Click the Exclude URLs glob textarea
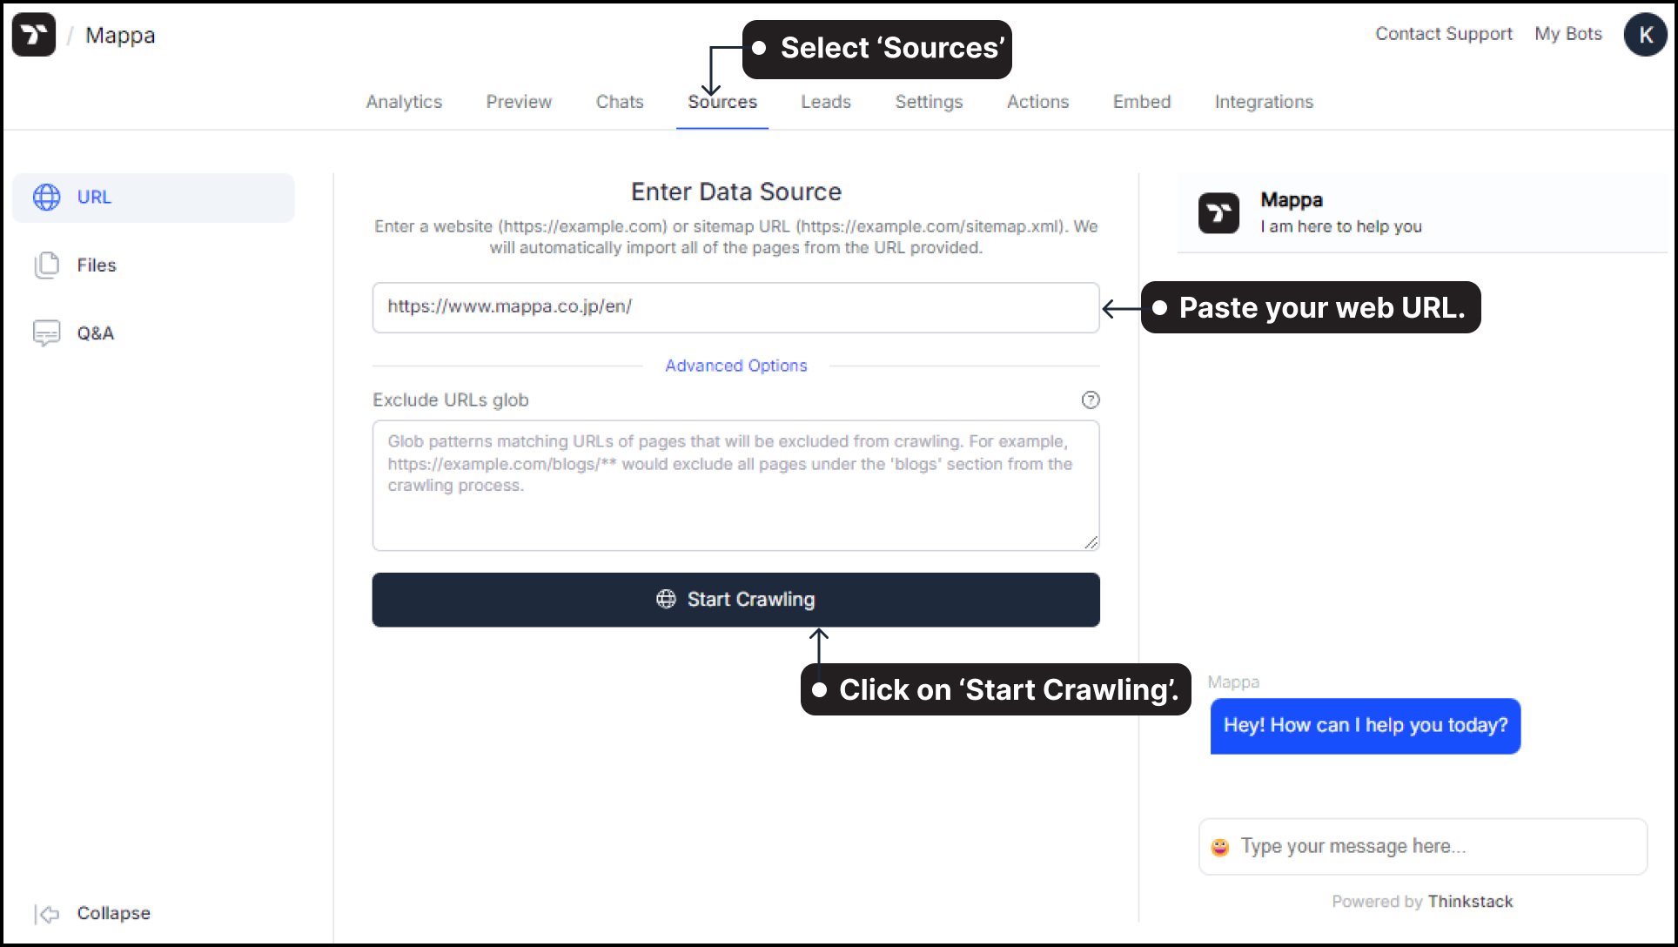The height and width of the screenshot is (947, 1678). tap(735, 486)
